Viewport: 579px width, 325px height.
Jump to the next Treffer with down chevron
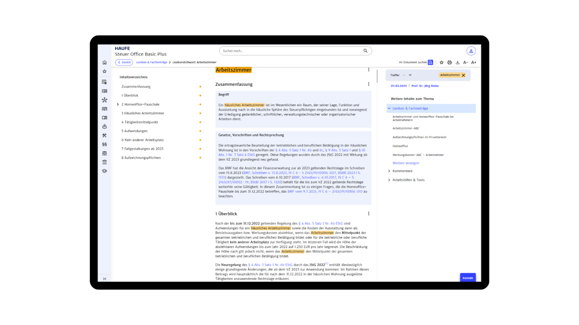[410, 75]
